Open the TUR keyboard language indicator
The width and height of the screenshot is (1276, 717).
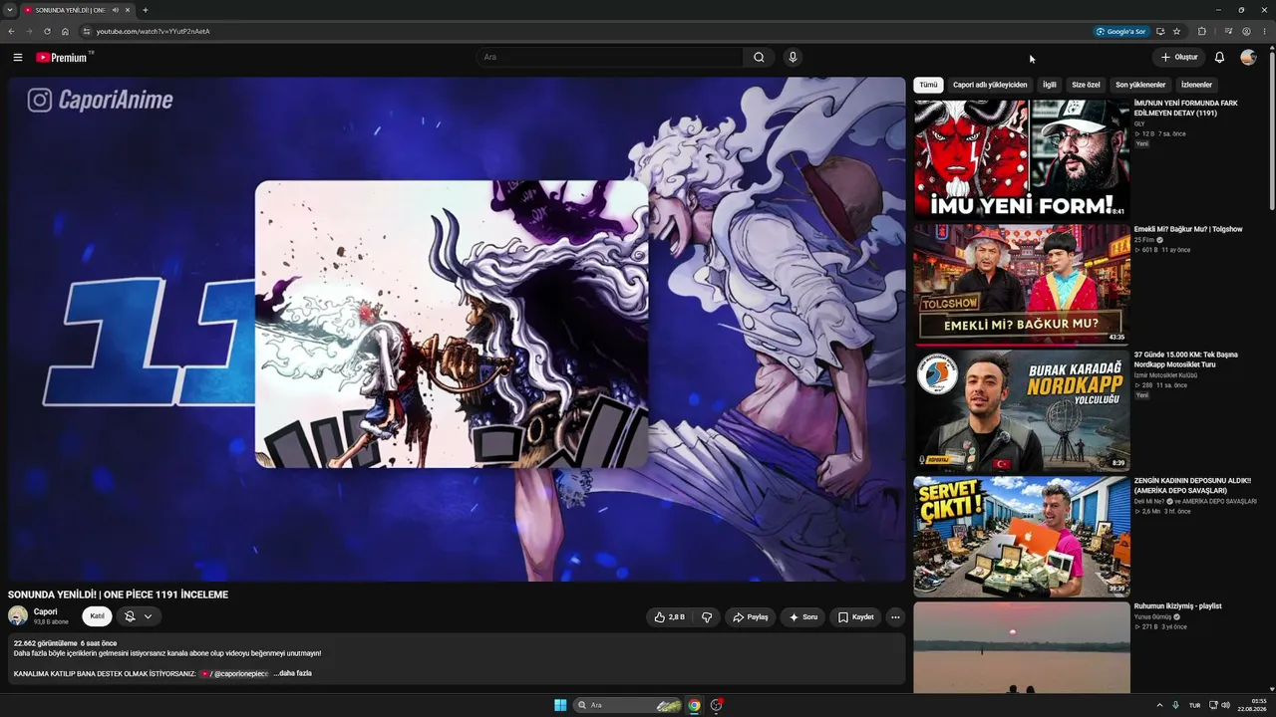point(1194,705)
